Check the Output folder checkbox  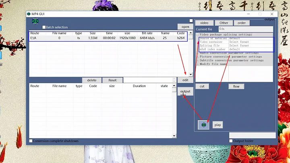[231, 141]
